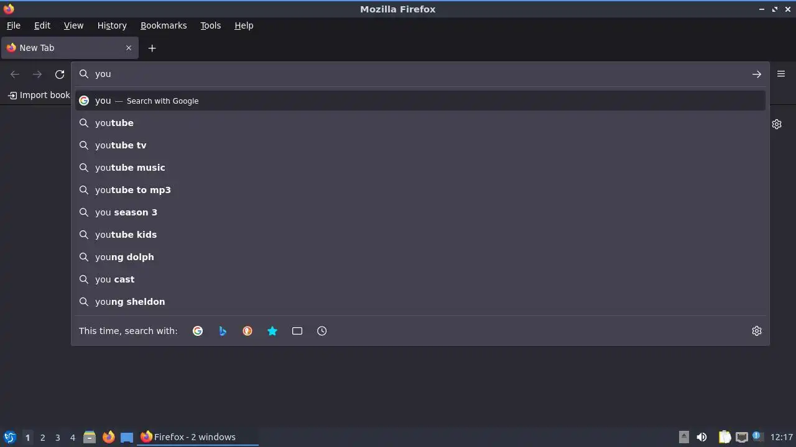Open the Tools menu
The image size is (796, 447).
(x=210, y=25)
